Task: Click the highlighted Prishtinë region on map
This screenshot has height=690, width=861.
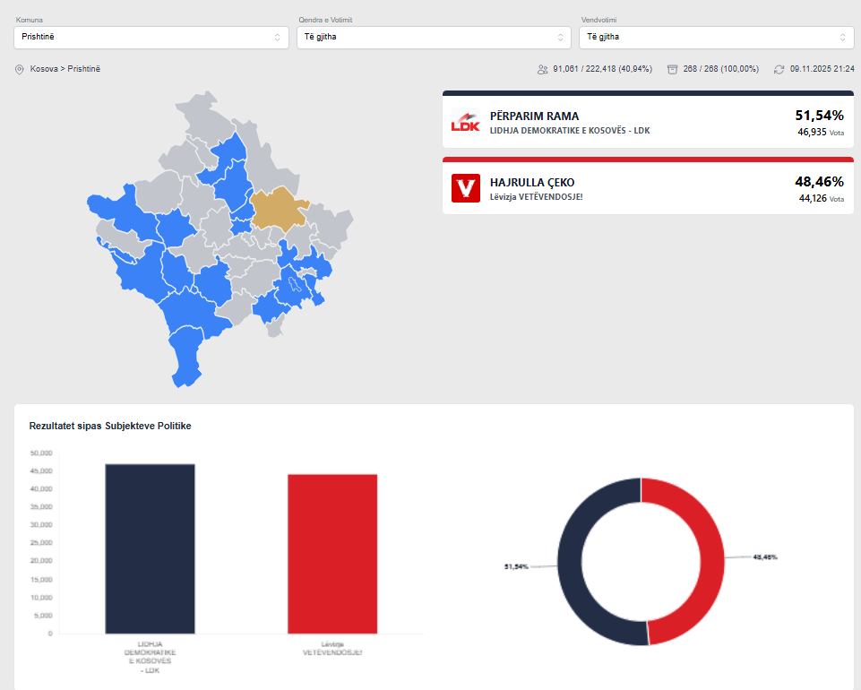Action: 278,208
